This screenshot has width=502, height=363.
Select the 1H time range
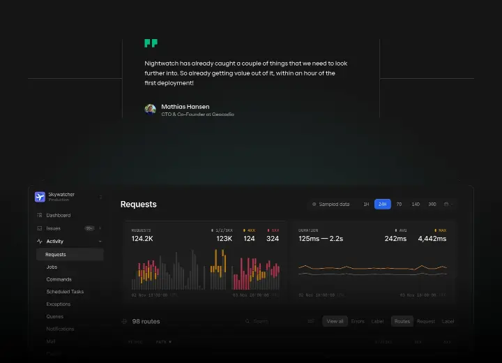[x=366, y=205]
